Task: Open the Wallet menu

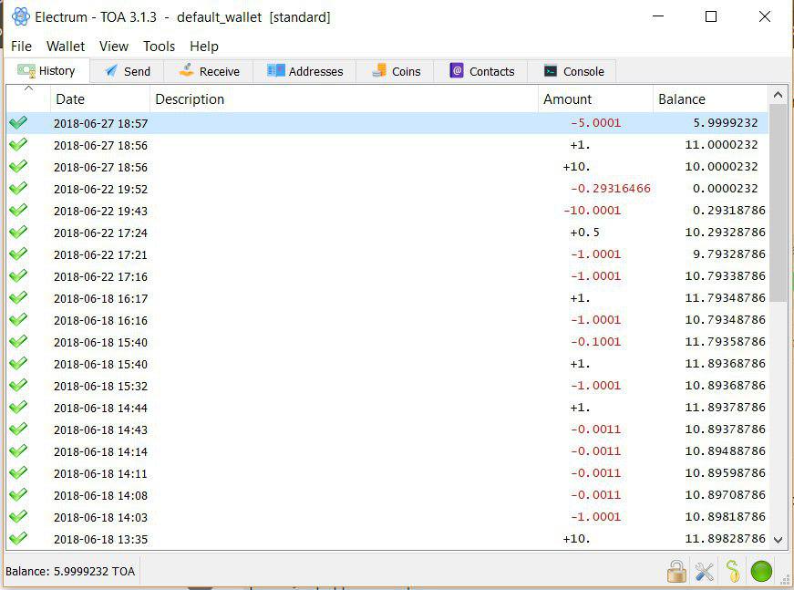Action: point(66,47)
